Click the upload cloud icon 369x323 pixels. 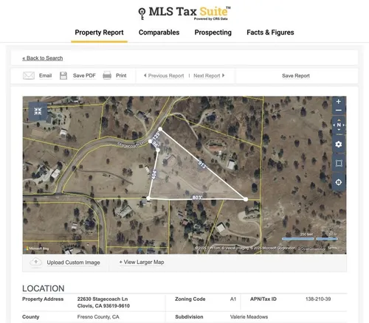(36, 263)
